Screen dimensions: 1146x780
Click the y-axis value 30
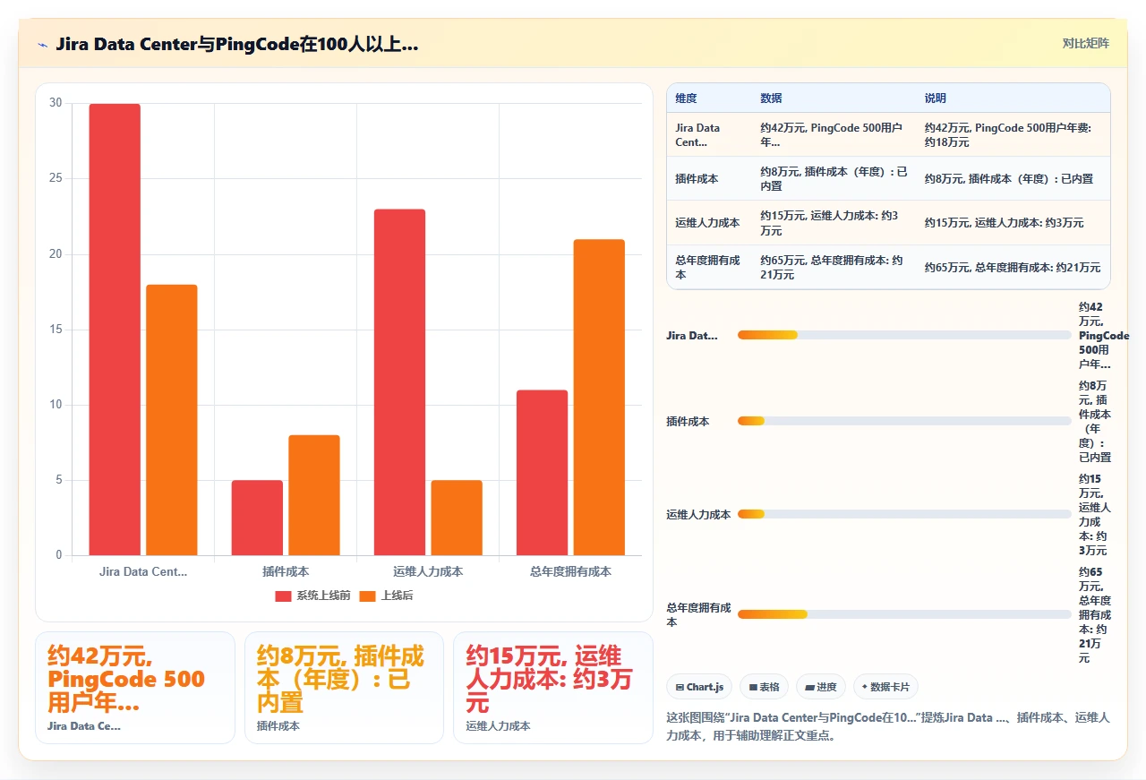pos(56,103)
